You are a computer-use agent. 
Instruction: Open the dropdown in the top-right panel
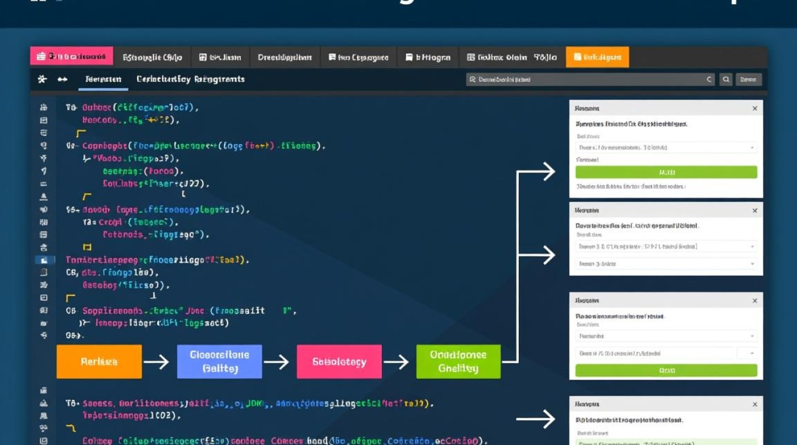click(x=666, y=147)
